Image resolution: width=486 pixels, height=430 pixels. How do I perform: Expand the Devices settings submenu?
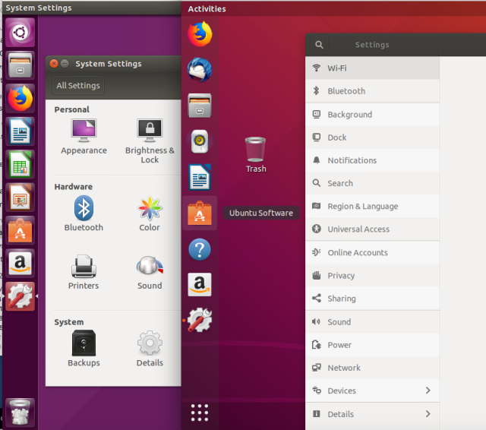(x=428, y=390)
